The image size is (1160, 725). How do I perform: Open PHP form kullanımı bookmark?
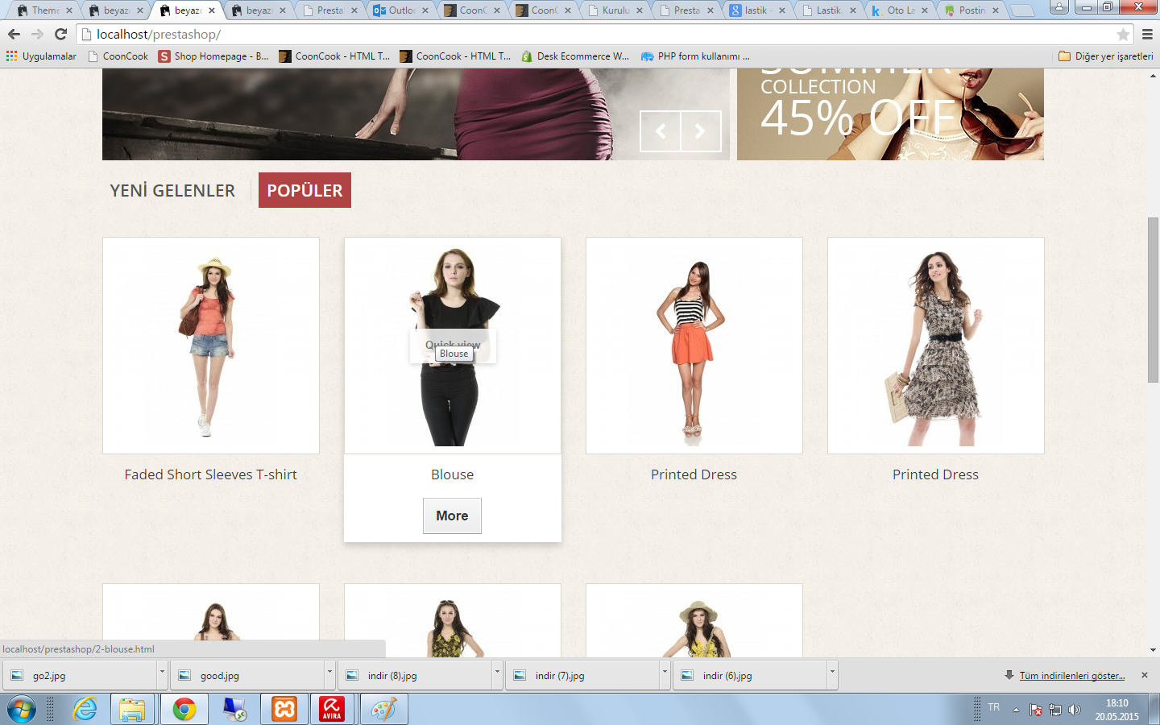point(695,56)
